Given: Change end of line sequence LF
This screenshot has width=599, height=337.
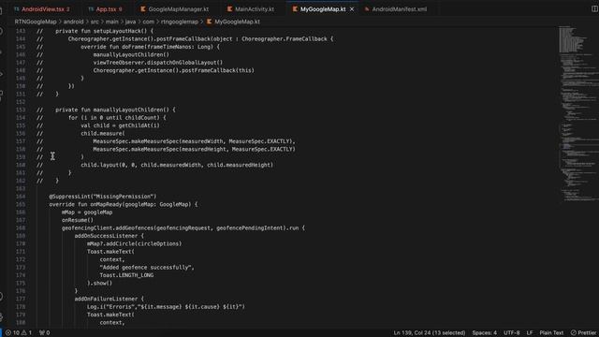Looking at the screenshot, I should (x=530, y=333).
